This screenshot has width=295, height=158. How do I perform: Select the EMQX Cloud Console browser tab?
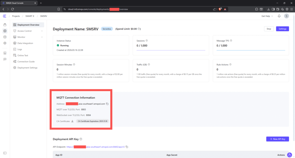coord(19,3)
